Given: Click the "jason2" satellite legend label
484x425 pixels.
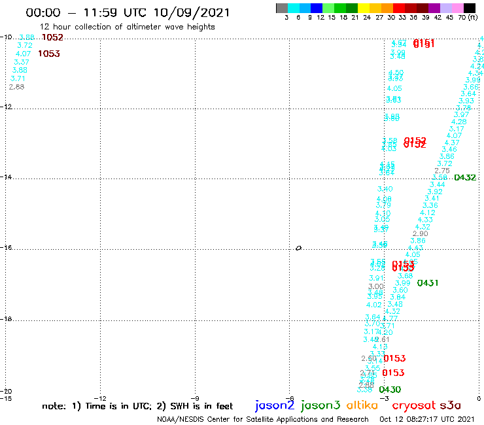Looking at the screenshot, I should 275,405.
